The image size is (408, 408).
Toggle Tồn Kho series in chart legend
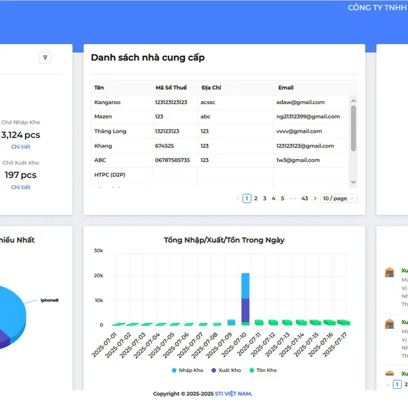pyautogui.click(x=262, y=371)
